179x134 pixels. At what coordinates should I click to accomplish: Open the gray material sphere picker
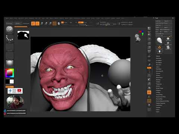coord(9,64)
